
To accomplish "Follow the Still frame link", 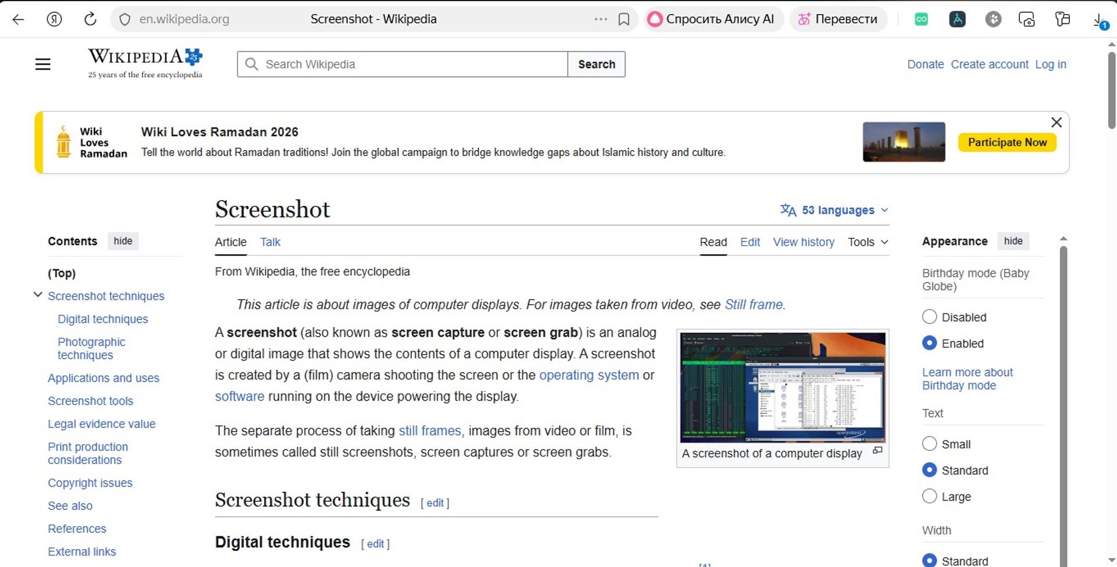I will coord(753,305).
